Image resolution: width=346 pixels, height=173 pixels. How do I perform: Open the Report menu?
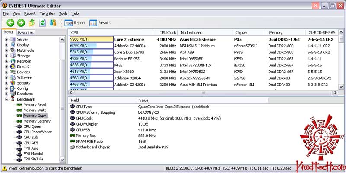pyautogui.click(x=30, y=13)
